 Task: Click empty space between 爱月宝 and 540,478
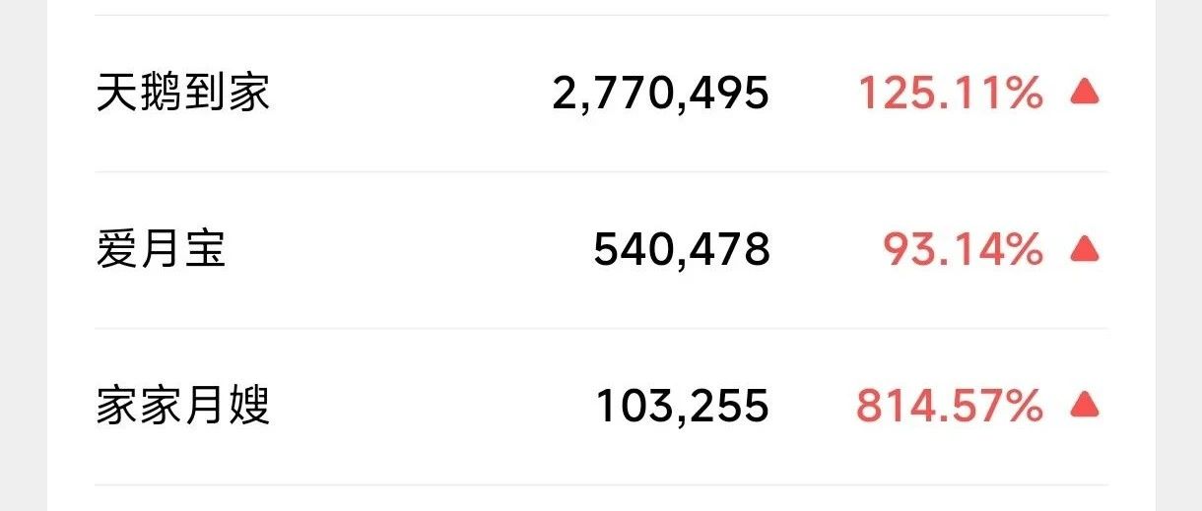point(409,250)
